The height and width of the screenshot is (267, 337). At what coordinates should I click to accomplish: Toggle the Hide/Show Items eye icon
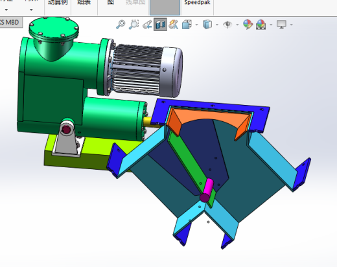click(227, 25)
